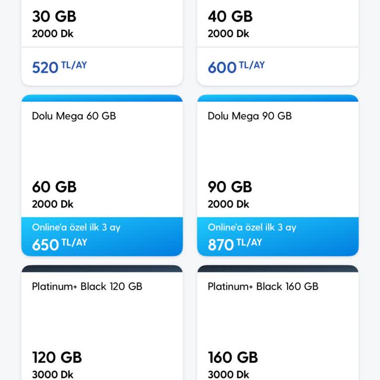The image size is (380, 380).
Task: Click "Online'a özel ilk 3 ay" under 90 GB
Action: tap(252, 228)
